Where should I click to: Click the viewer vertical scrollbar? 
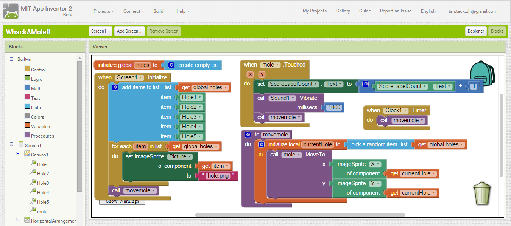[502, 135]
